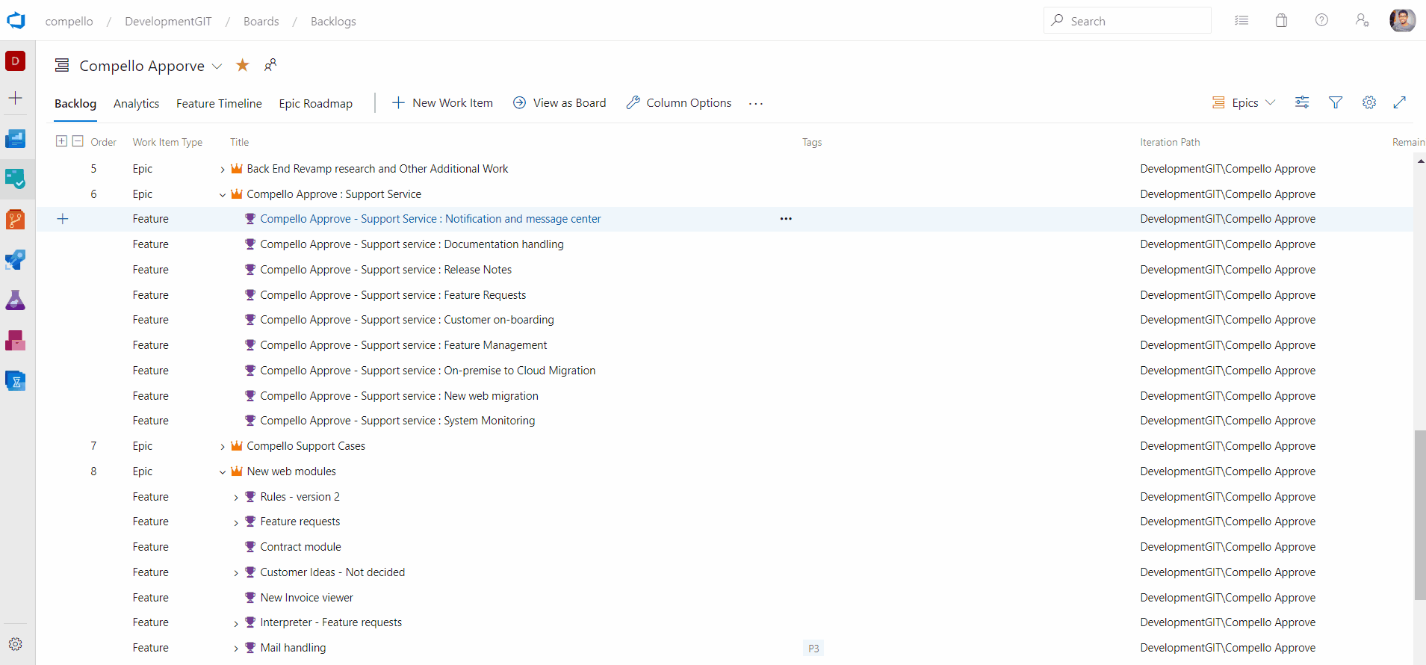Open the ellipsis menu on Notification and message center row

(x=786, y=219)
